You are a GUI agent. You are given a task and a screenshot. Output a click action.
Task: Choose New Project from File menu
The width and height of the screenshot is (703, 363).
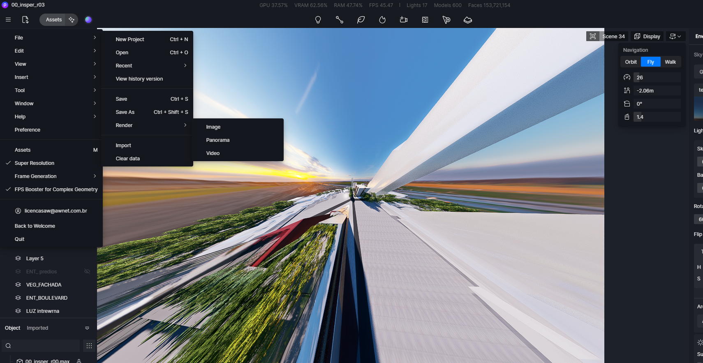[148, 39]
